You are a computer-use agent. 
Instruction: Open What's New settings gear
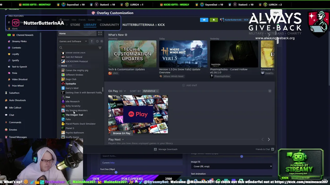tap(126, 35)
